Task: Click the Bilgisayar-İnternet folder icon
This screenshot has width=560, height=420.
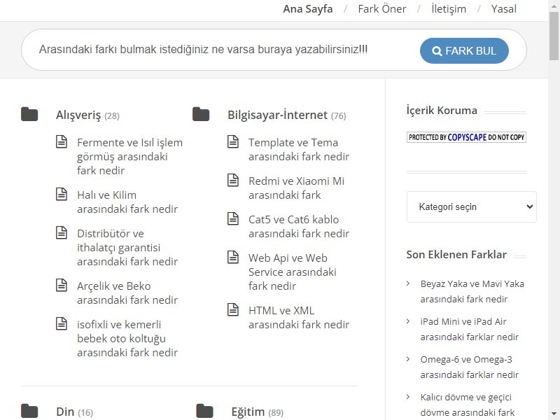Action: click(201, 114)
